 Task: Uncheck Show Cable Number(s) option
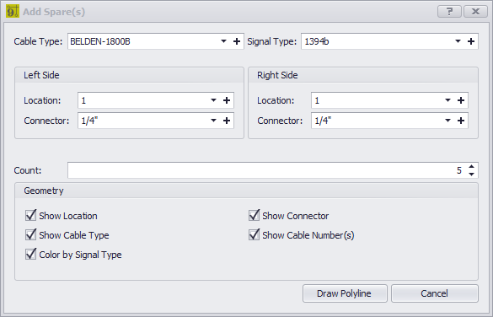point(254,234)
